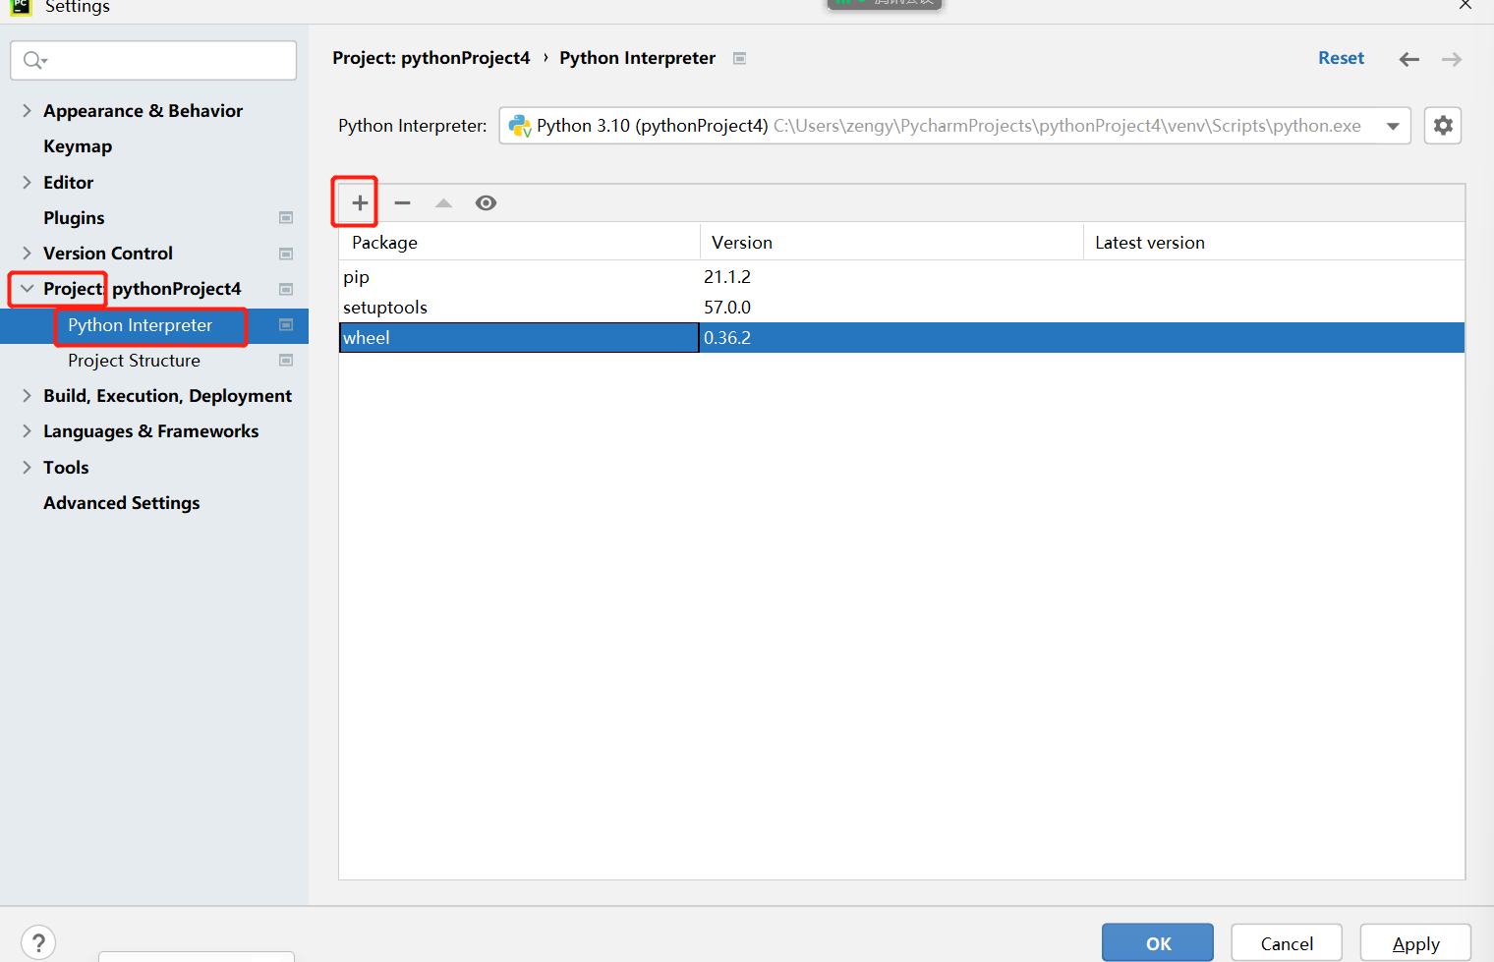
Task: Click project-level icon beside Project: pythonProject4
Action: [x=286, y=289]
